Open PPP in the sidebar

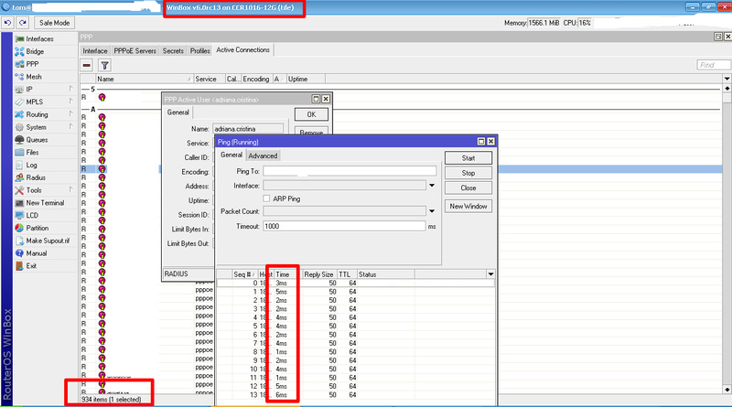coord(32,64)
